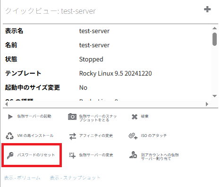221x187 pixels.
Task: Click the horizontal scrollbar right arrow
Action: coord(207,104)
